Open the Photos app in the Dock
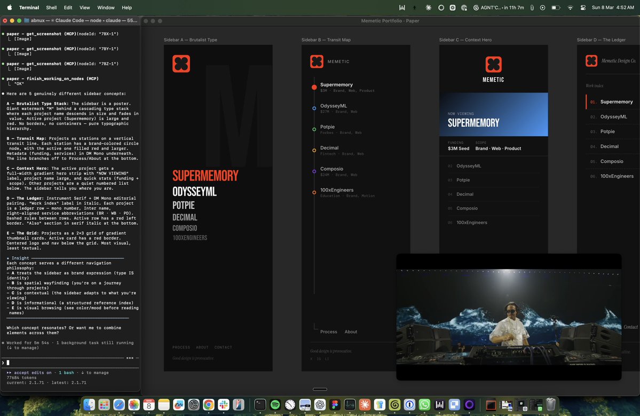The image size is (640, 416). point(134,405)
